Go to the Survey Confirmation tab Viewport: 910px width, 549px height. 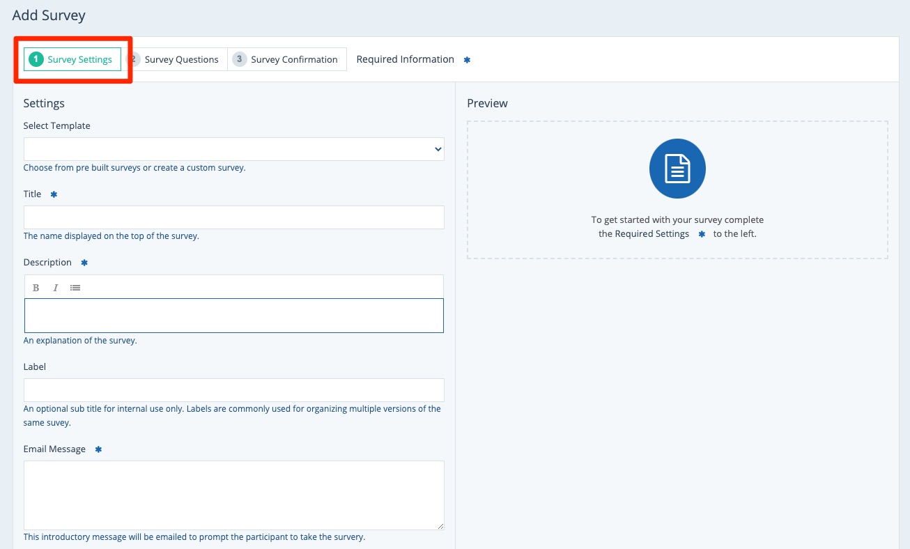[x=293, y=59]
